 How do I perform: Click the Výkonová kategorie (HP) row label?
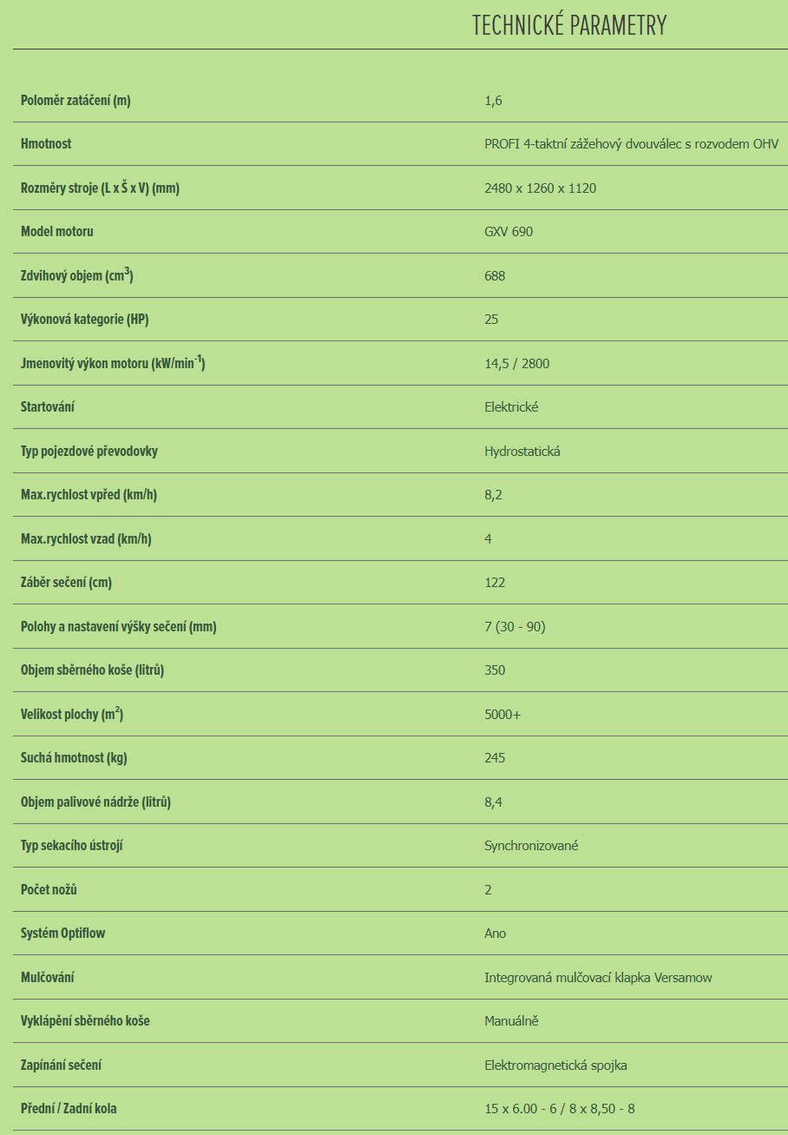coord(84,320)
